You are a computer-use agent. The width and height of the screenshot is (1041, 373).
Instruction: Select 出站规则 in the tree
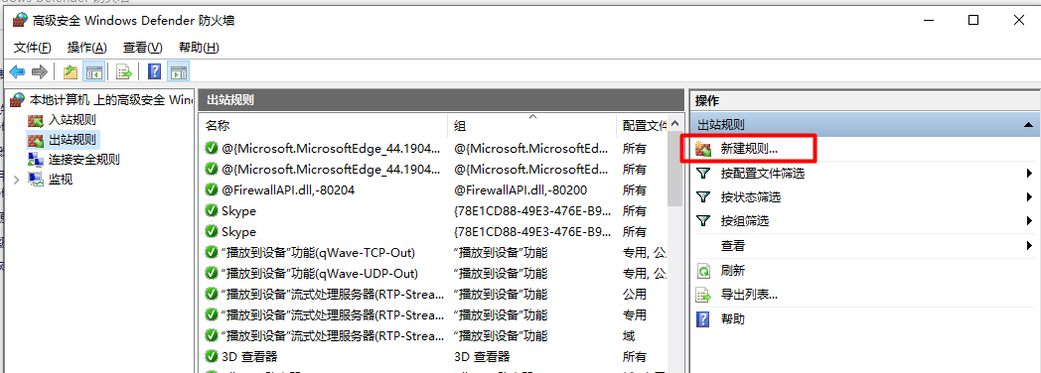[x=73, y=140]
